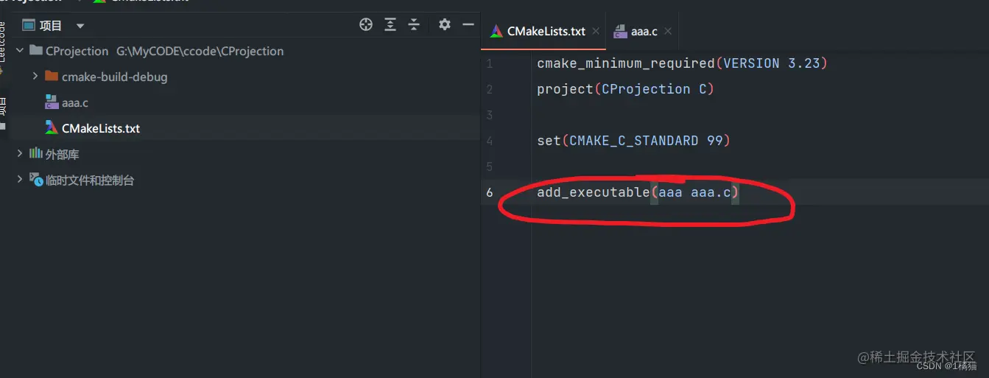Select aaa.c in the project tree
The width and height of the screenshot is (989, 378).
[75, 102]
